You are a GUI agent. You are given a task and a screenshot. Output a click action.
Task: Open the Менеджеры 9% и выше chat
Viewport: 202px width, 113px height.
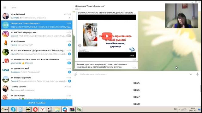pos(37,61)
